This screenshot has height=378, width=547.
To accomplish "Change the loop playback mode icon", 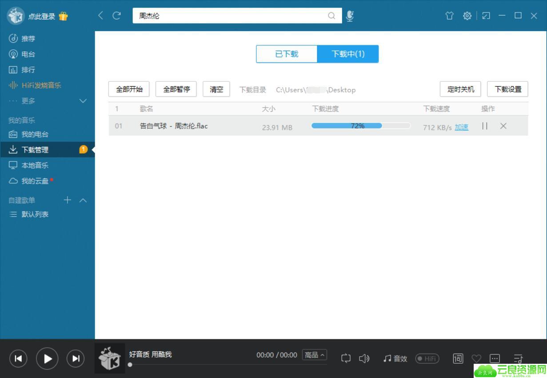I will (346, 358).
